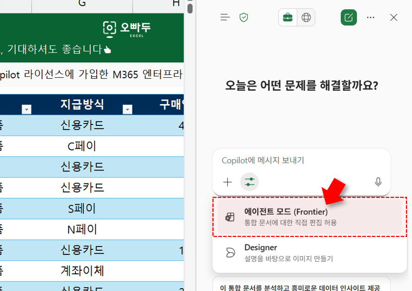Switch to the Web globe mode
This screenshot has width=412, height=291.
point(306,17)
